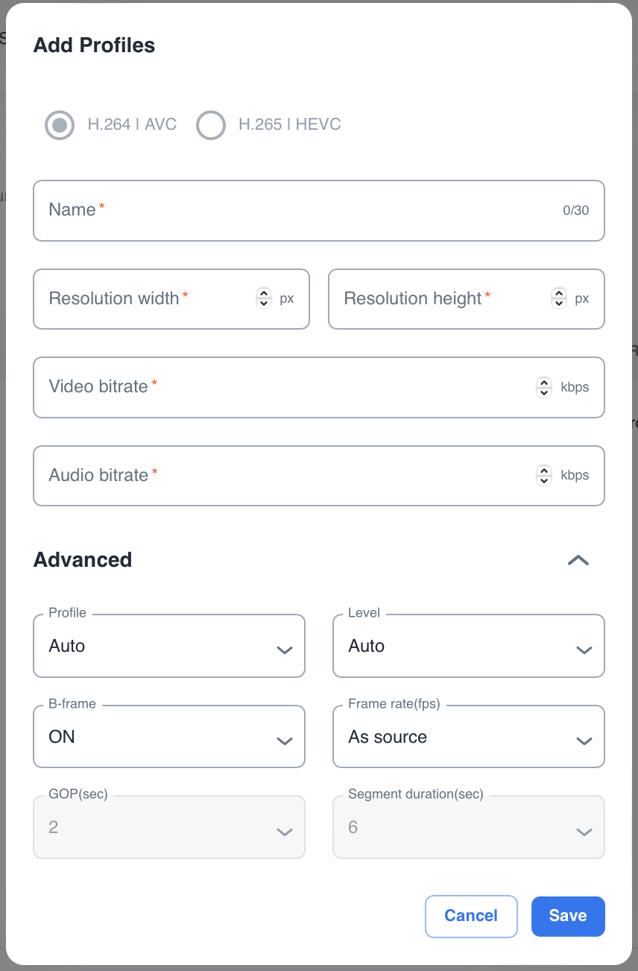This screenshot has height=971, width=638.
Task: Select the H.264 | AVC radio button
Action: pos(60,125)
